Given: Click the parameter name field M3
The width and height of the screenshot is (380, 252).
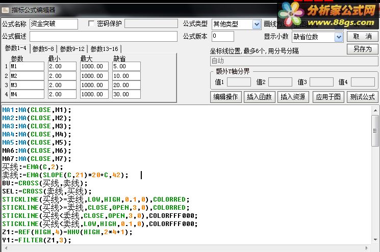Looking at the screenshot, I should point(27,85).
